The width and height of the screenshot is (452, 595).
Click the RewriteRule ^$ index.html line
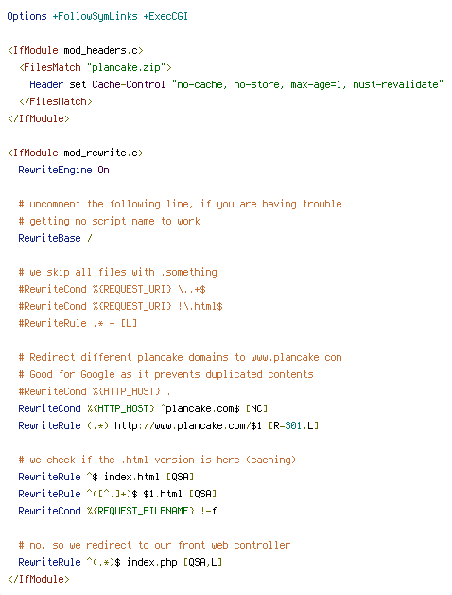click(106, 477)
